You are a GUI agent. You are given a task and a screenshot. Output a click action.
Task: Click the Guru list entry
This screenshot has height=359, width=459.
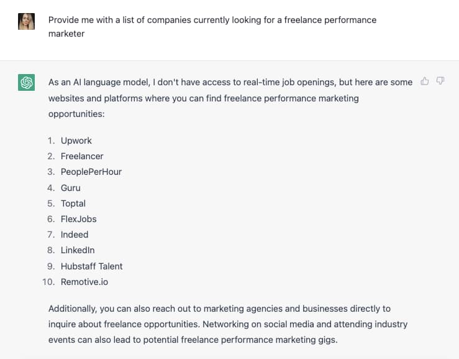70,188
